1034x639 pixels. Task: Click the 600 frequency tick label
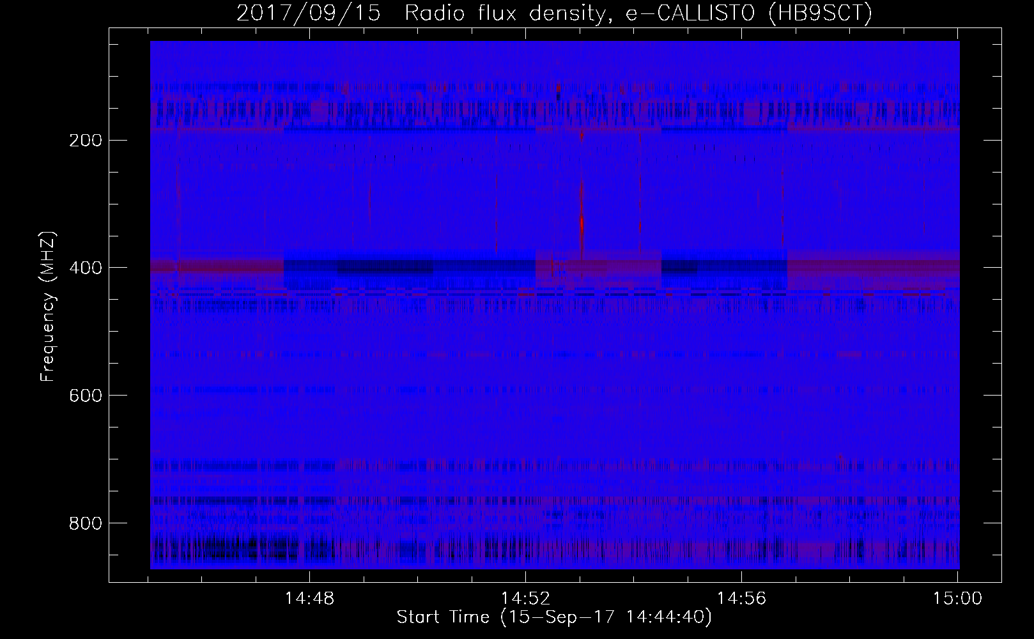tap(85, 396)
